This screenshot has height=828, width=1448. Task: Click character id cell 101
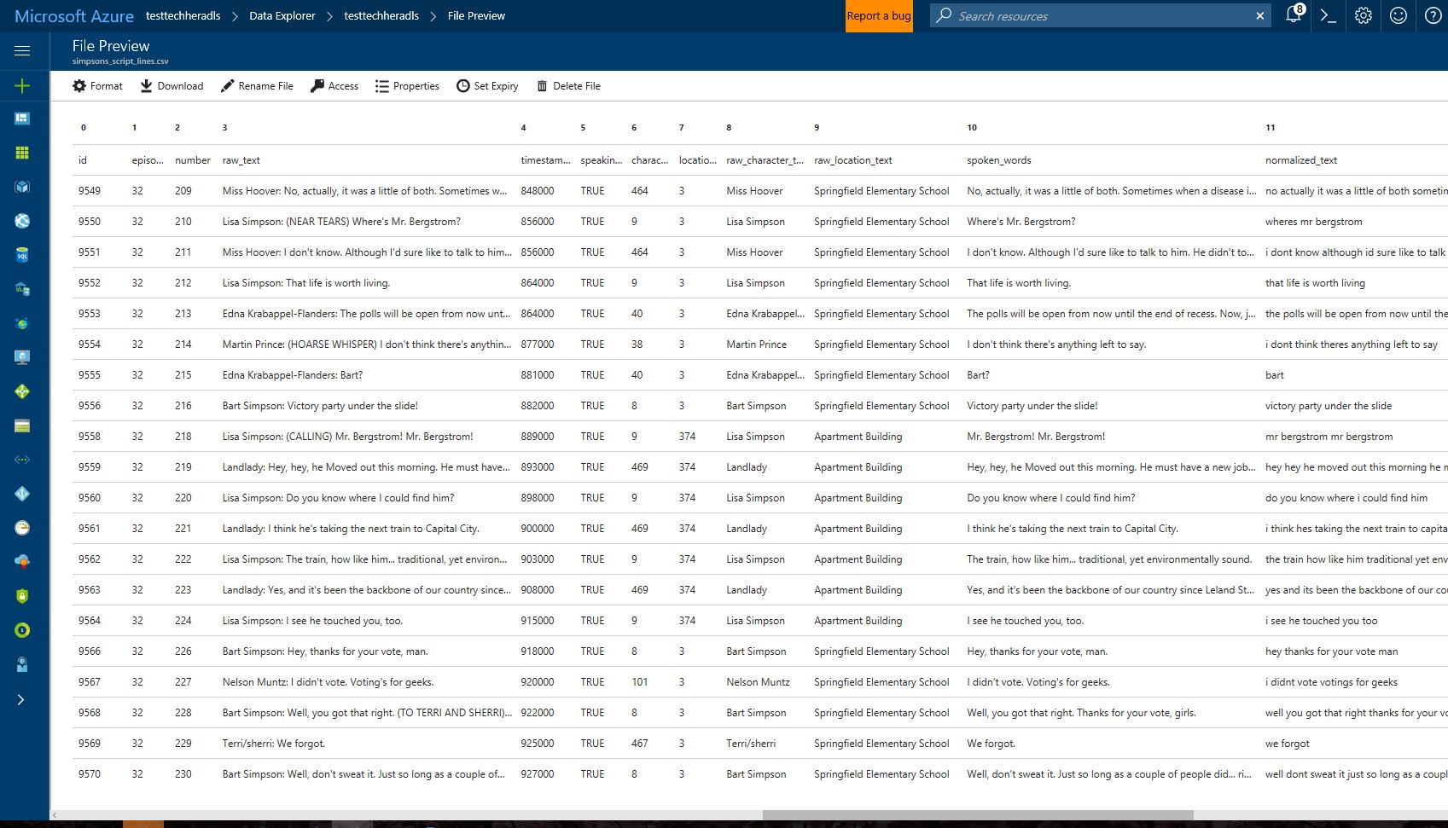pos(639,681)
